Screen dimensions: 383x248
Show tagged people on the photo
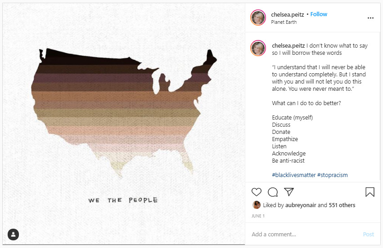[x=14, y=235]
